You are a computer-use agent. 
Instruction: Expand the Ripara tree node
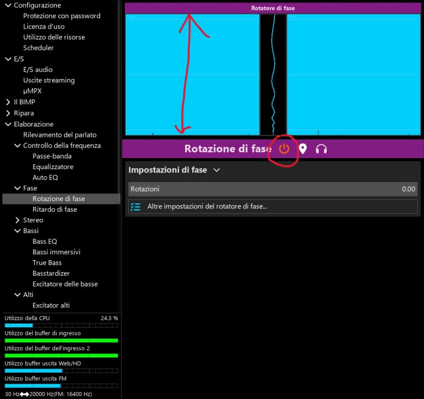(8, 113)
